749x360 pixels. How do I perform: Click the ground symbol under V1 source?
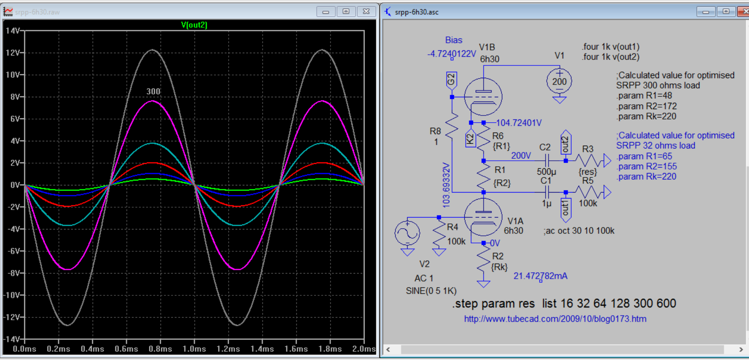(x=559, y=100)
